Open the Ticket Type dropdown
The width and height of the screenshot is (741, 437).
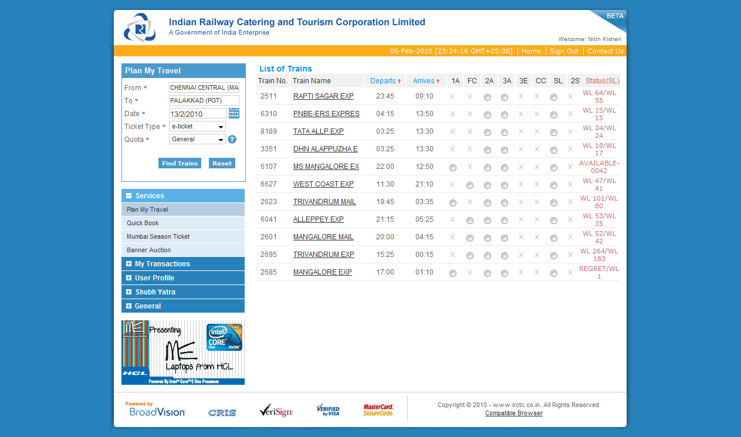(x=197, y=126)
